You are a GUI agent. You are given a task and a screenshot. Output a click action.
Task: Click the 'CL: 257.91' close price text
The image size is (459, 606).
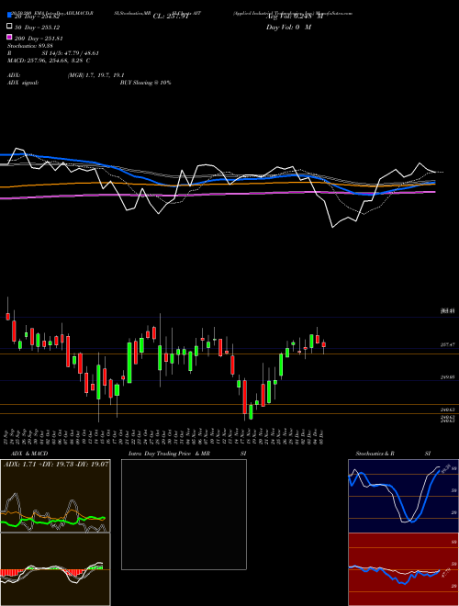[x=171, y=17]
